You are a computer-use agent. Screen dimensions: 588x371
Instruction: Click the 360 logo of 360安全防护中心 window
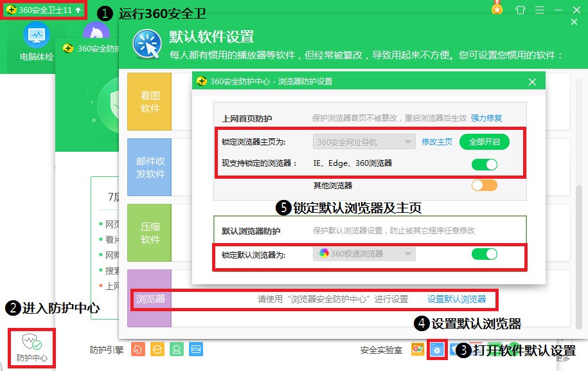[68, 48]
